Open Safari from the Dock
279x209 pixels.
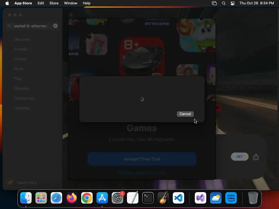click(x=56, y=198)
